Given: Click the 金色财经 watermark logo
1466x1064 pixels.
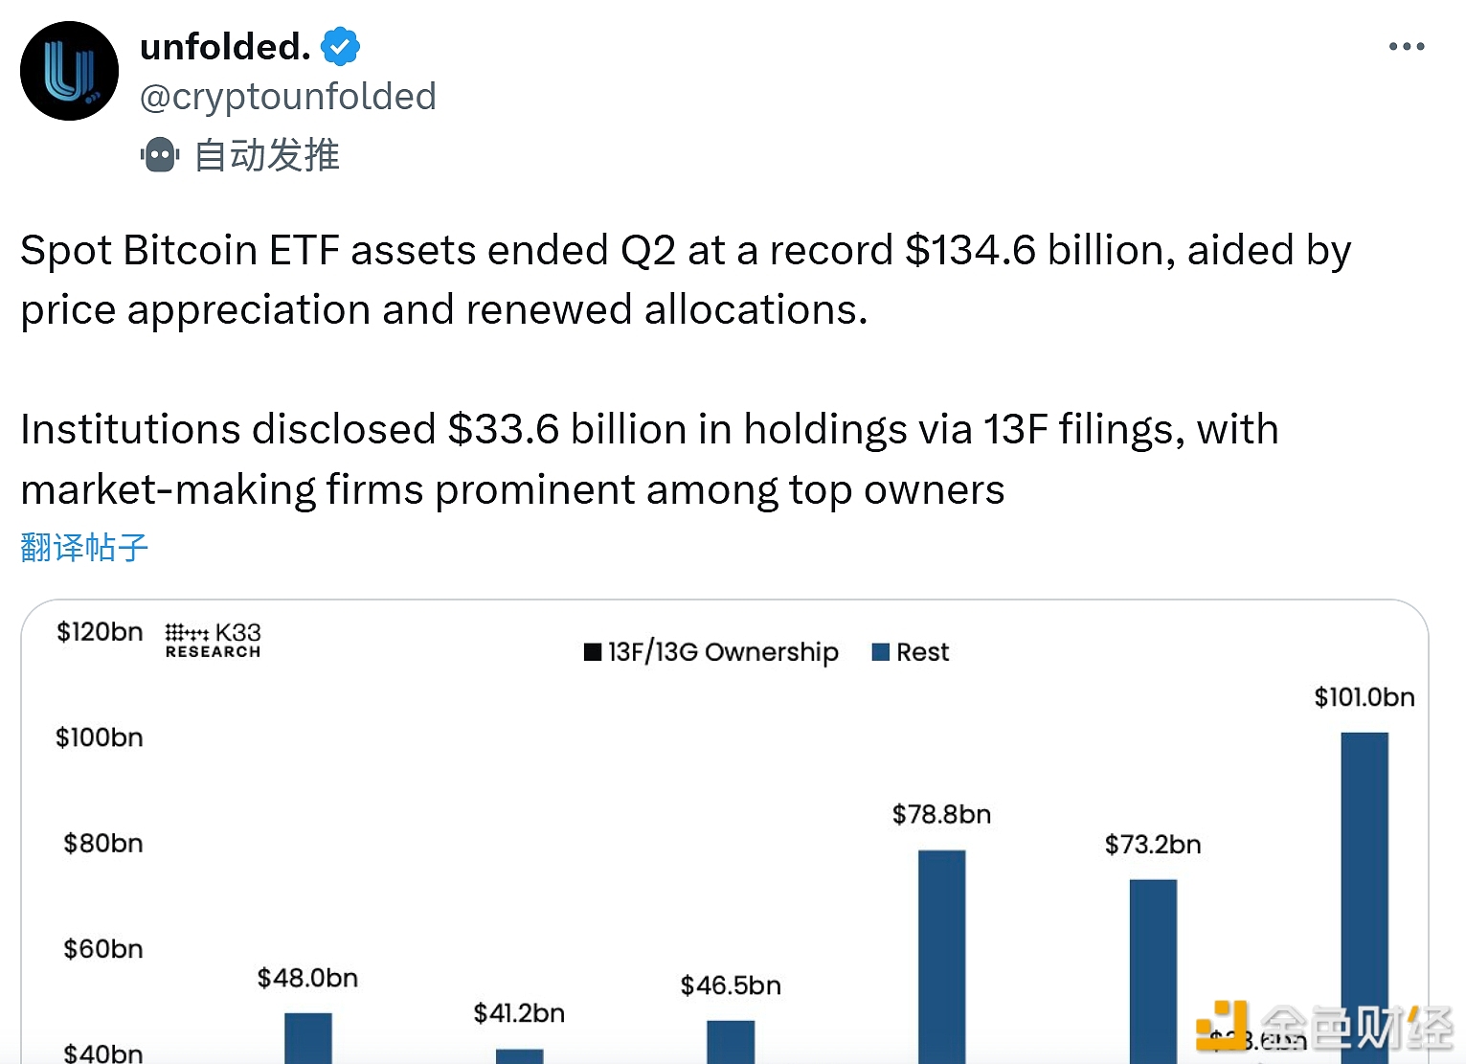Looking at the screenshot, I should [1324, 1029].
